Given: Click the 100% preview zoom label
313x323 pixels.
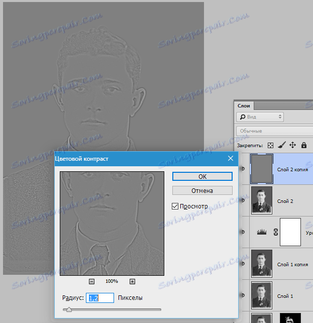Looking at the screenshot, I should [112, 281].
